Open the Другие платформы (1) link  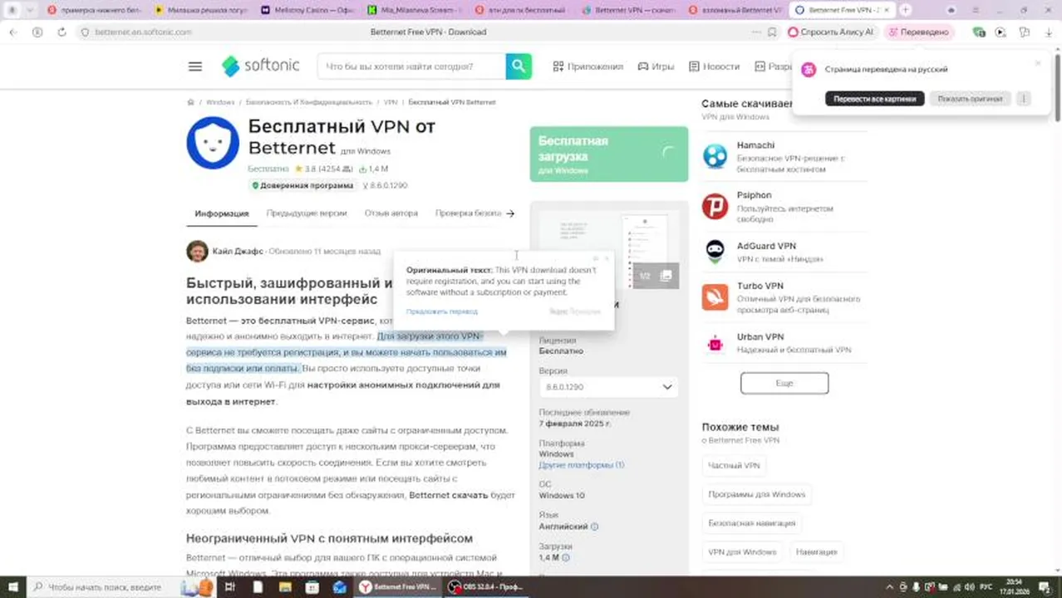pos(581,465)
